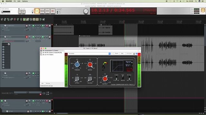Click the slider handle in the lower-left panel

tap(28, 92)
